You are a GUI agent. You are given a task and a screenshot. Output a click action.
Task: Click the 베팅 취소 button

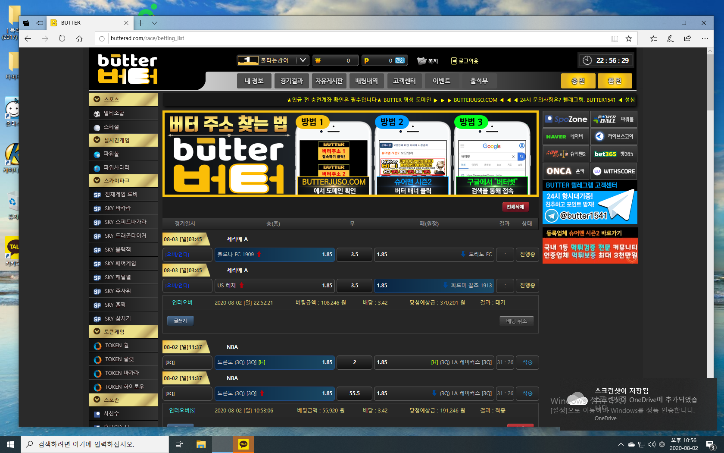point(516,321)
